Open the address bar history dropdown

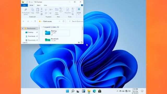[x=59, y=21]
